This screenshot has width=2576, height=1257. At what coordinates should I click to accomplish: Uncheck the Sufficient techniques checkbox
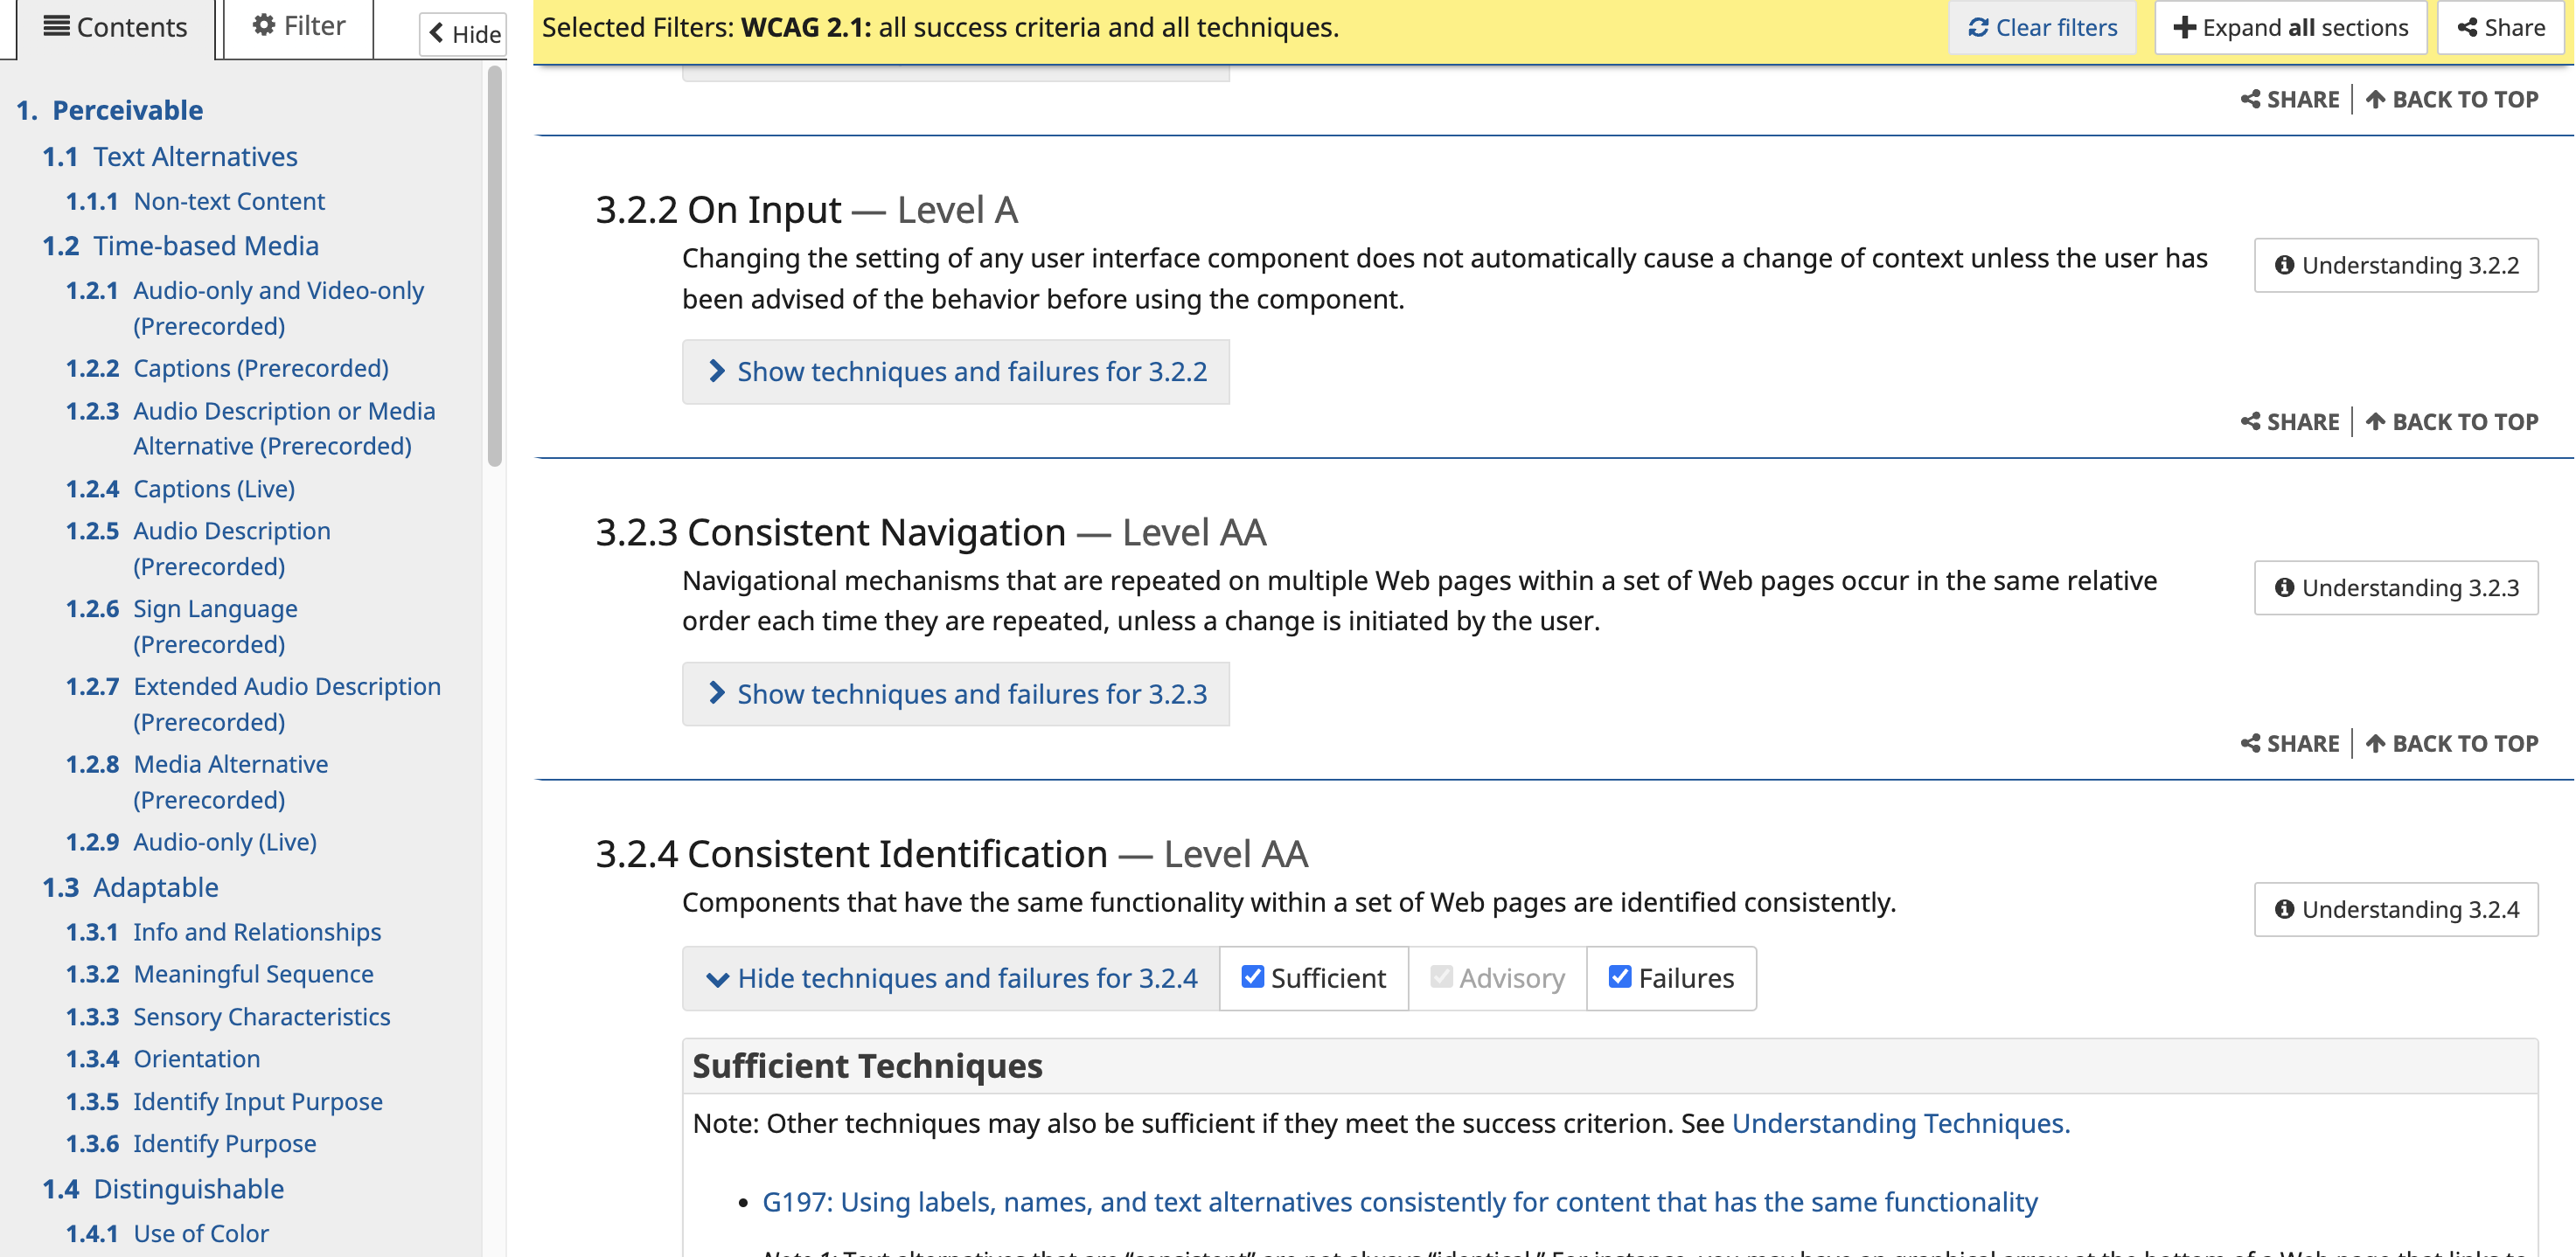(1252, 977)
